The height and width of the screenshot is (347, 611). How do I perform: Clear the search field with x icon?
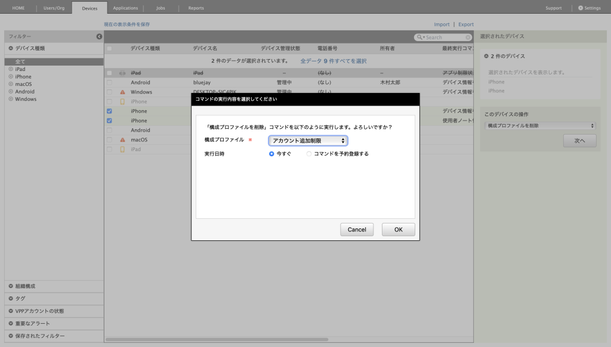pos(468,38)
